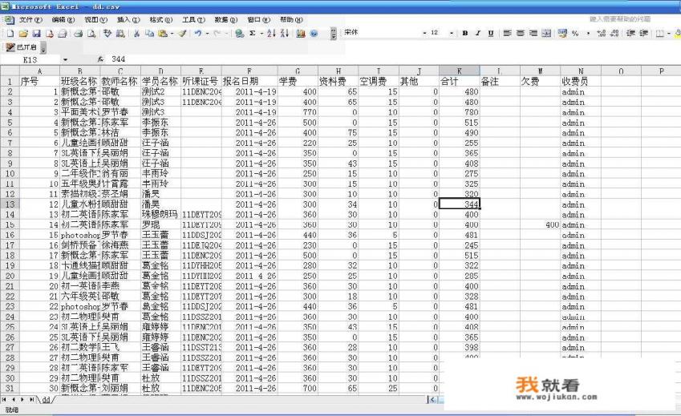Toggle underline formatting
Image resolution: width=681 pixels, height=416 pixels.
coord(491,33)
